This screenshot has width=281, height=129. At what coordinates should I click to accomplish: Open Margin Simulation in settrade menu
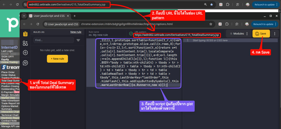coord(11,95)
